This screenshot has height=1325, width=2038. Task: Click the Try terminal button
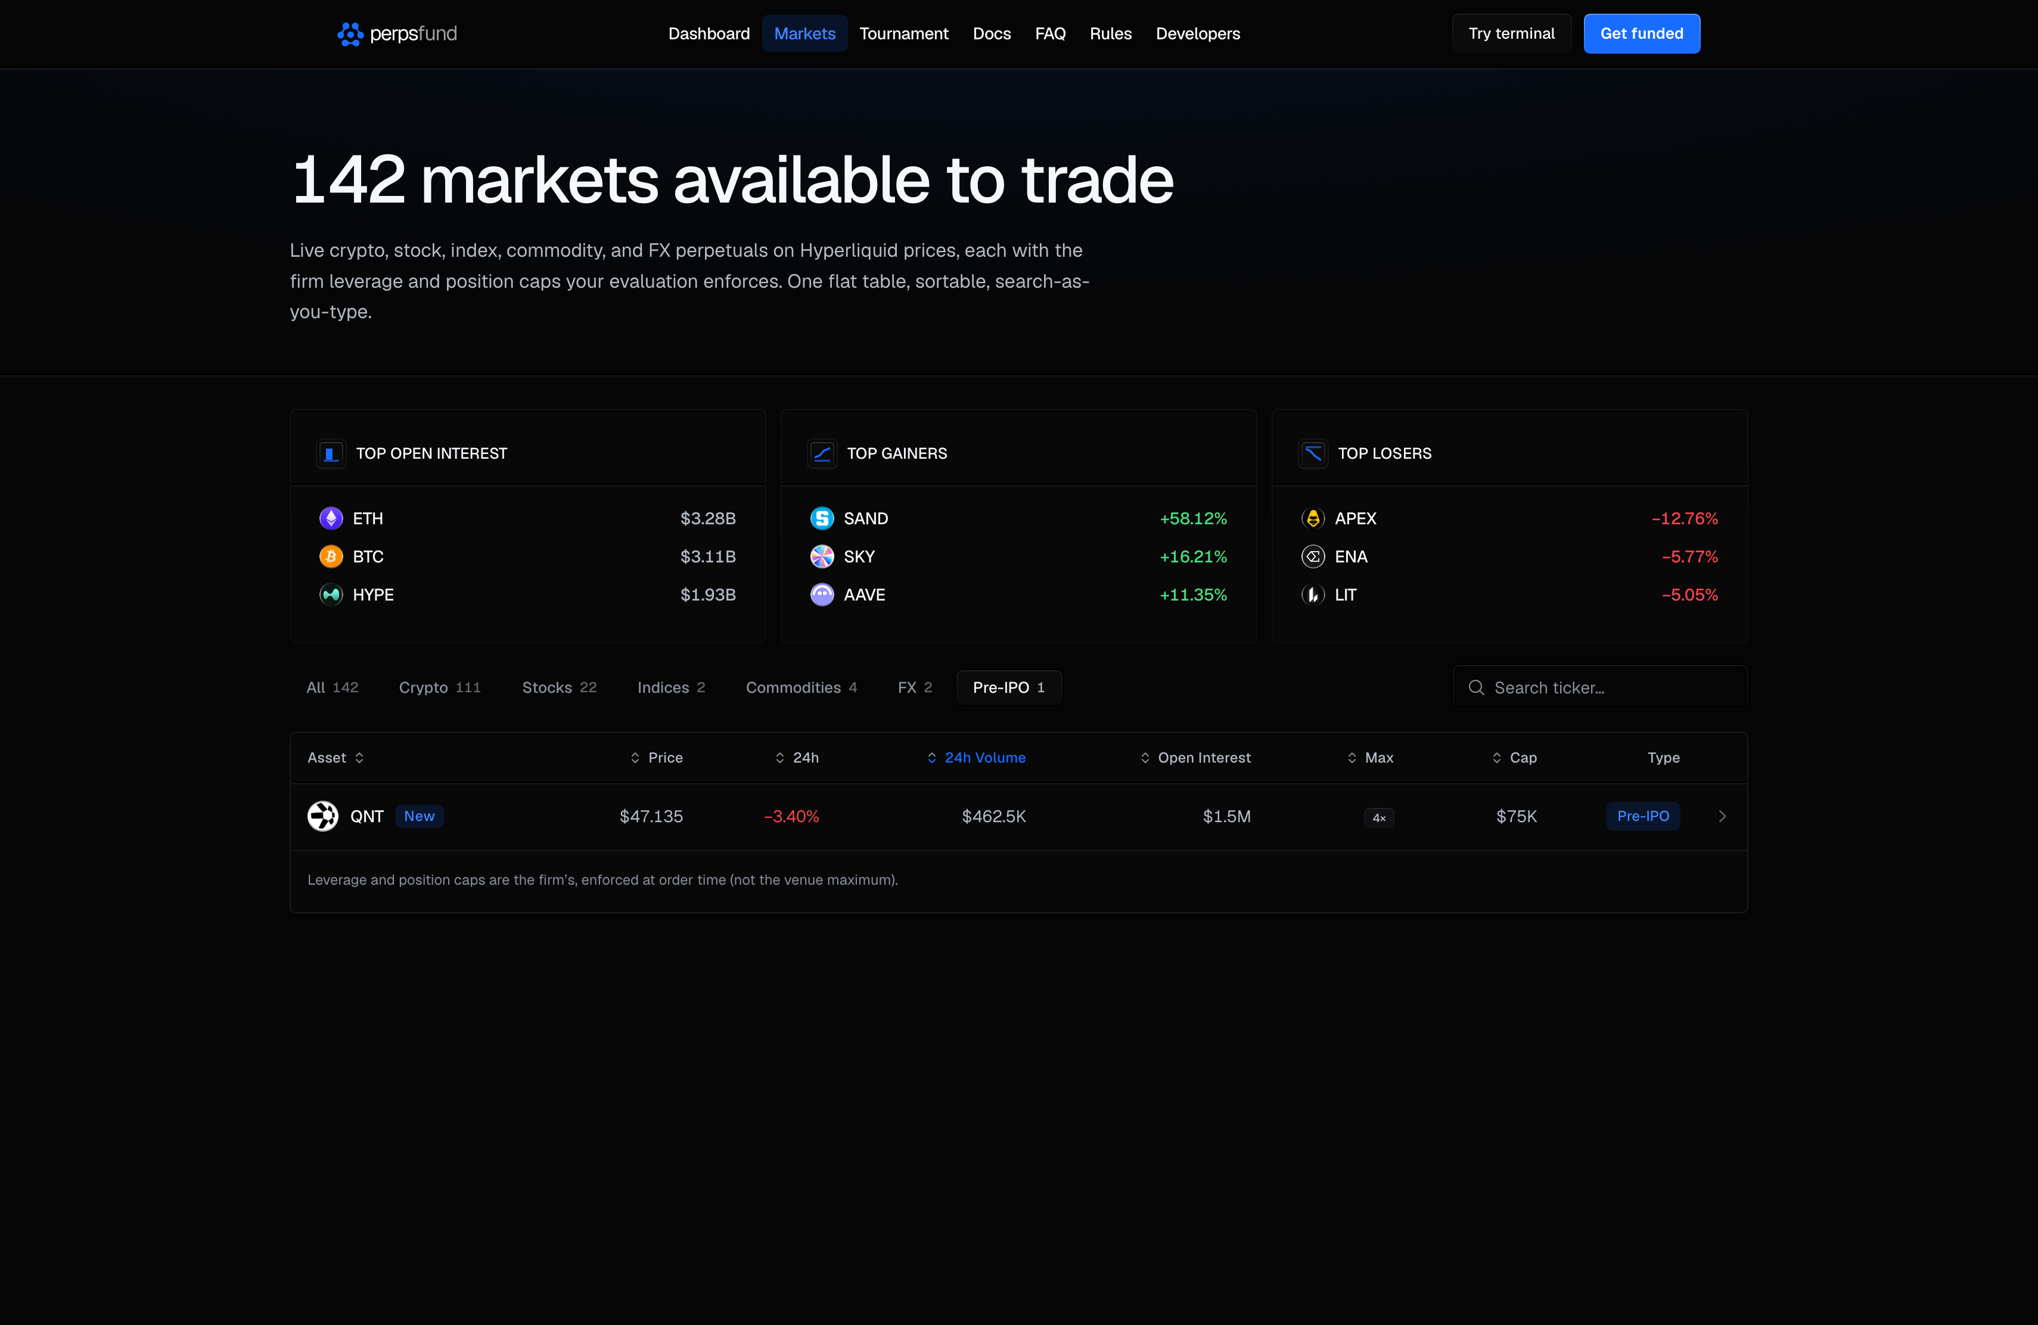[1511, 33]
